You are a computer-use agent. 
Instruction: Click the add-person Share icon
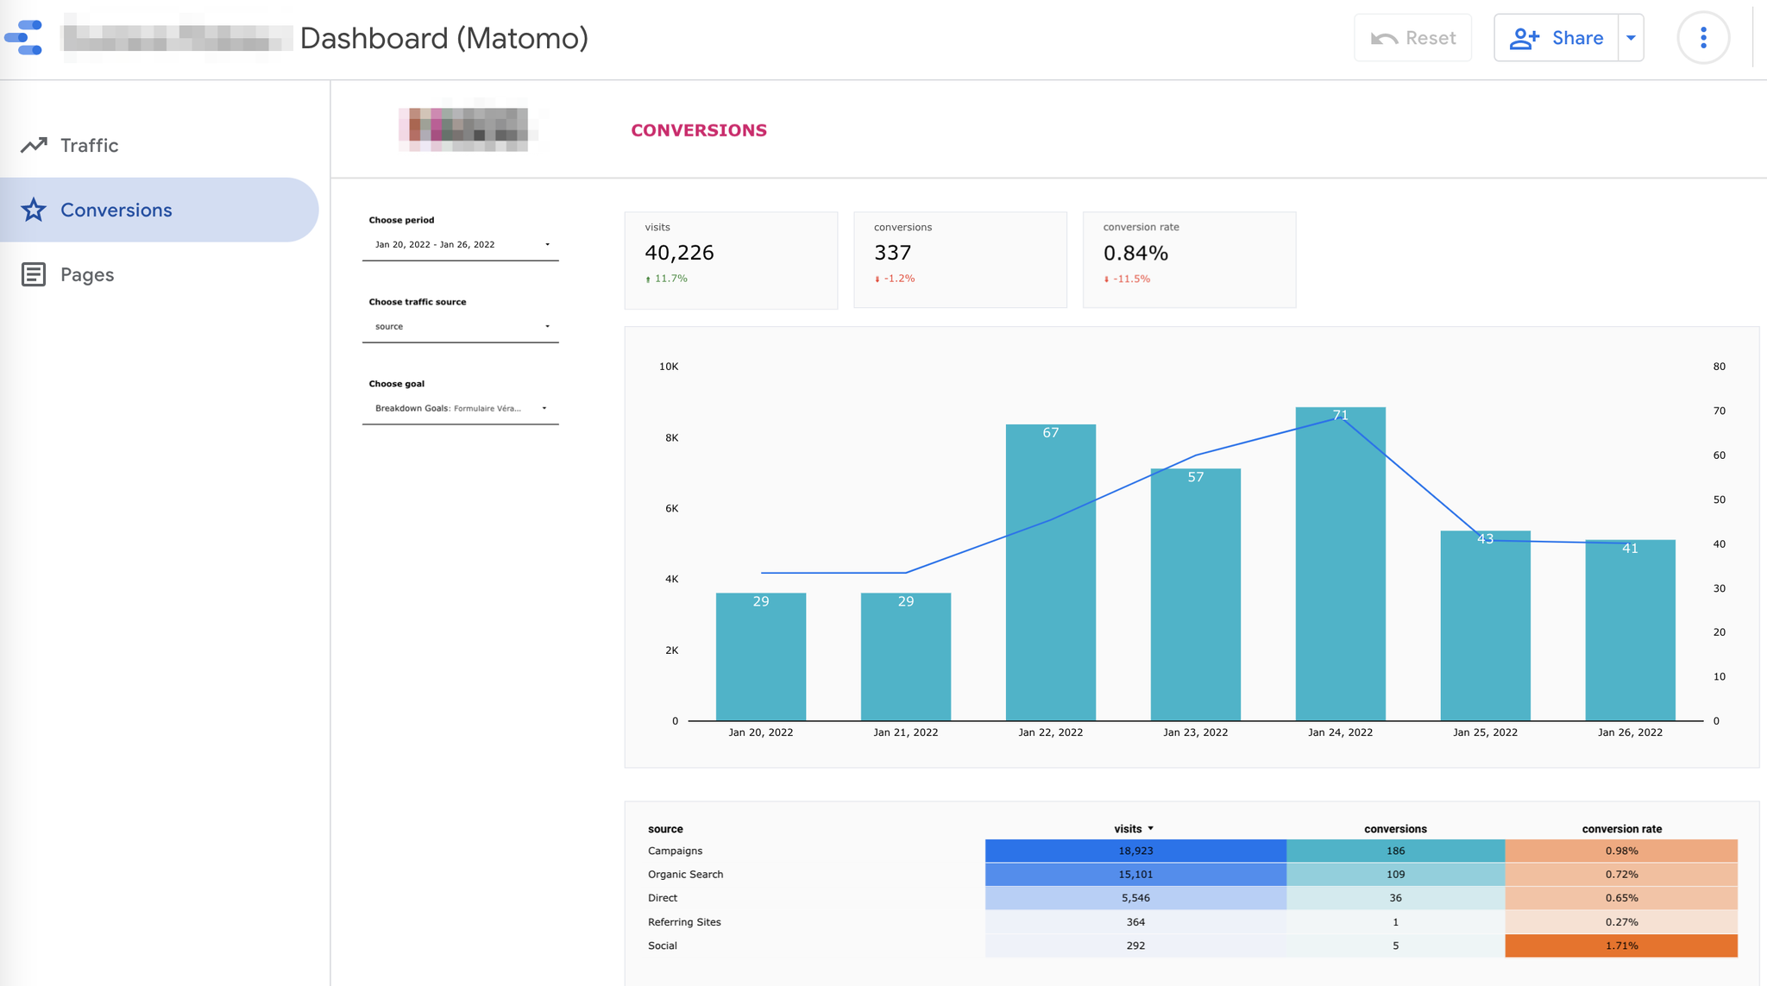tap(1525, 38)
